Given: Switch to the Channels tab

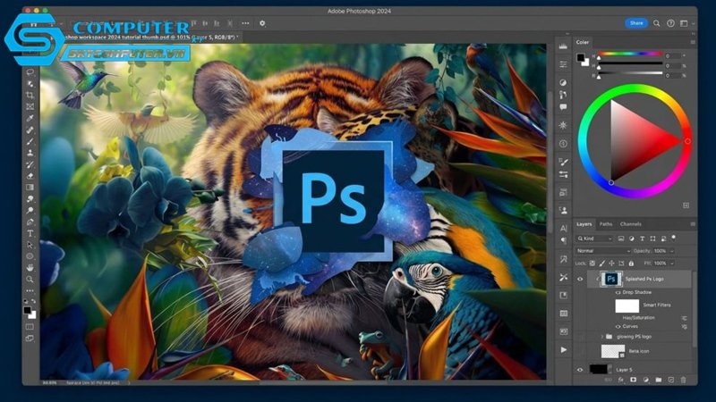Looking at the screenshot, I should (631, 224).
